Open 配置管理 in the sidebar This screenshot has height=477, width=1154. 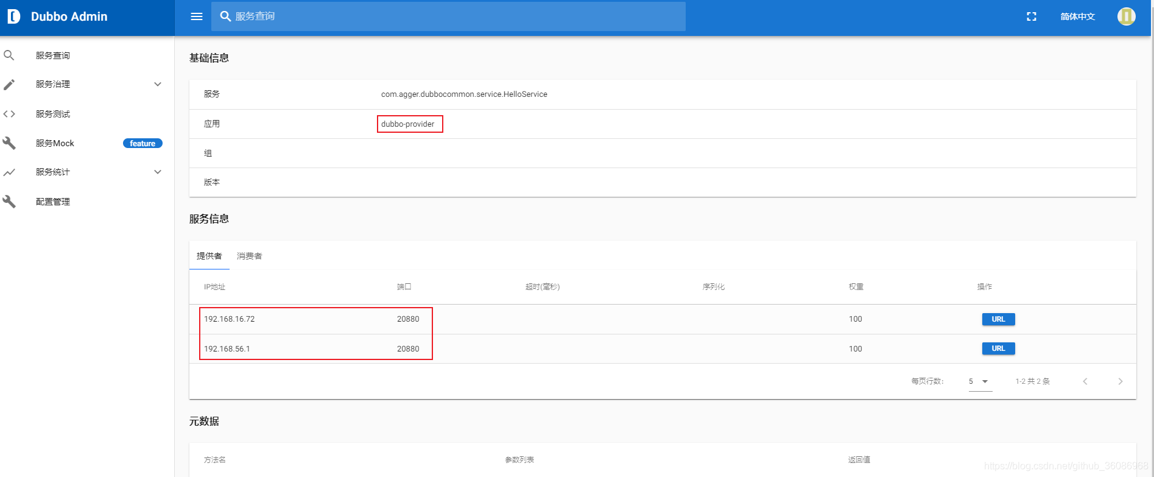point(53,202)
